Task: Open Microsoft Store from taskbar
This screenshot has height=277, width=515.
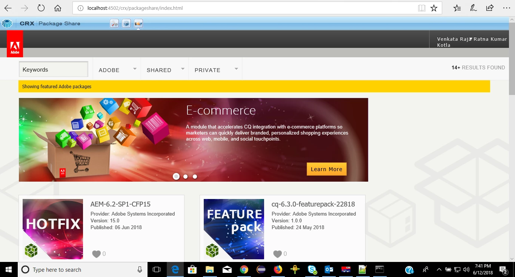Action: pos(192,269)
